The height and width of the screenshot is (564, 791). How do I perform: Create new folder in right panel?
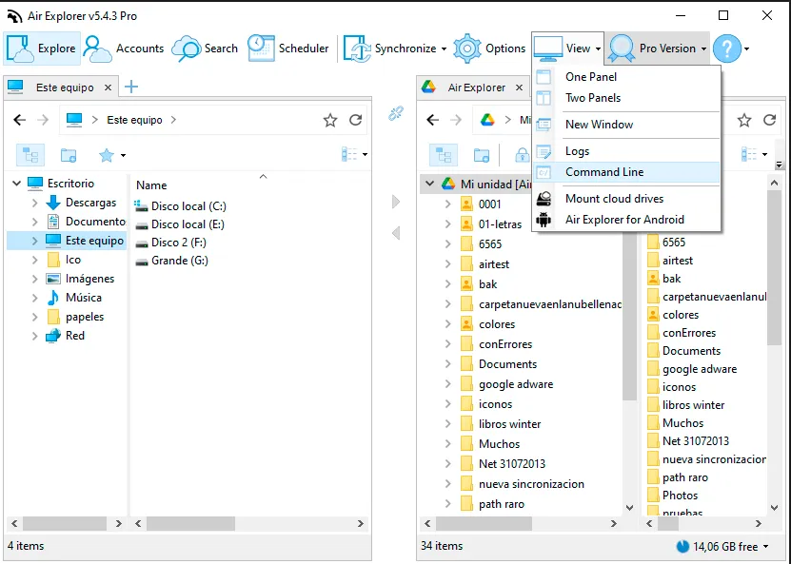482,155
